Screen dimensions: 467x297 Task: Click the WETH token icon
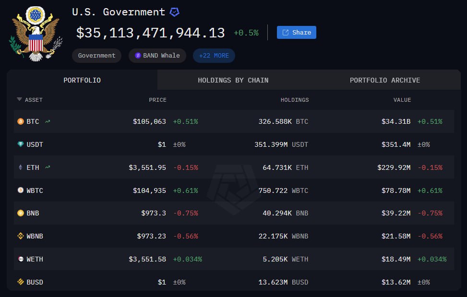[x=20, y=259]
